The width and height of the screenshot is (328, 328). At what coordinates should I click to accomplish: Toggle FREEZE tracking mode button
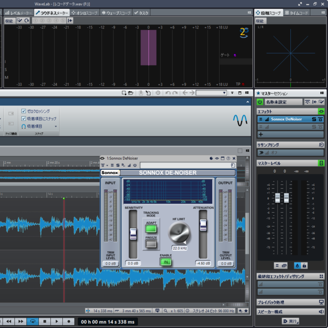coord(151,244)
